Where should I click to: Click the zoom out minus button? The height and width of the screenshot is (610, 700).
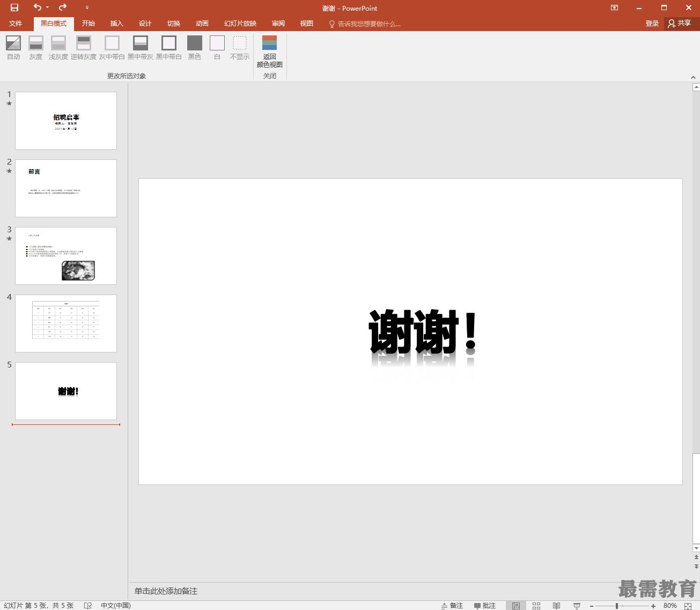coord(592,606)
